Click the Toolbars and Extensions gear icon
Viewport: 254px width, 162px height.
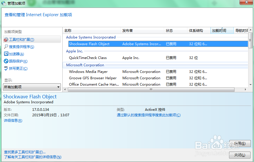(6, 39)
